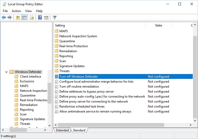Open the View menu
This screenshot has height=139, width=198.
(28, 11)
